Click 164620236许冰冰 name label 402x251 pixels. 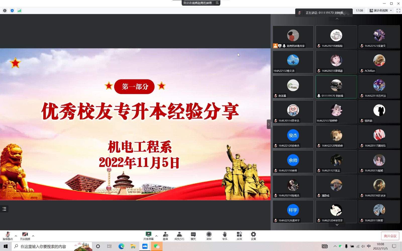point(375,195)
